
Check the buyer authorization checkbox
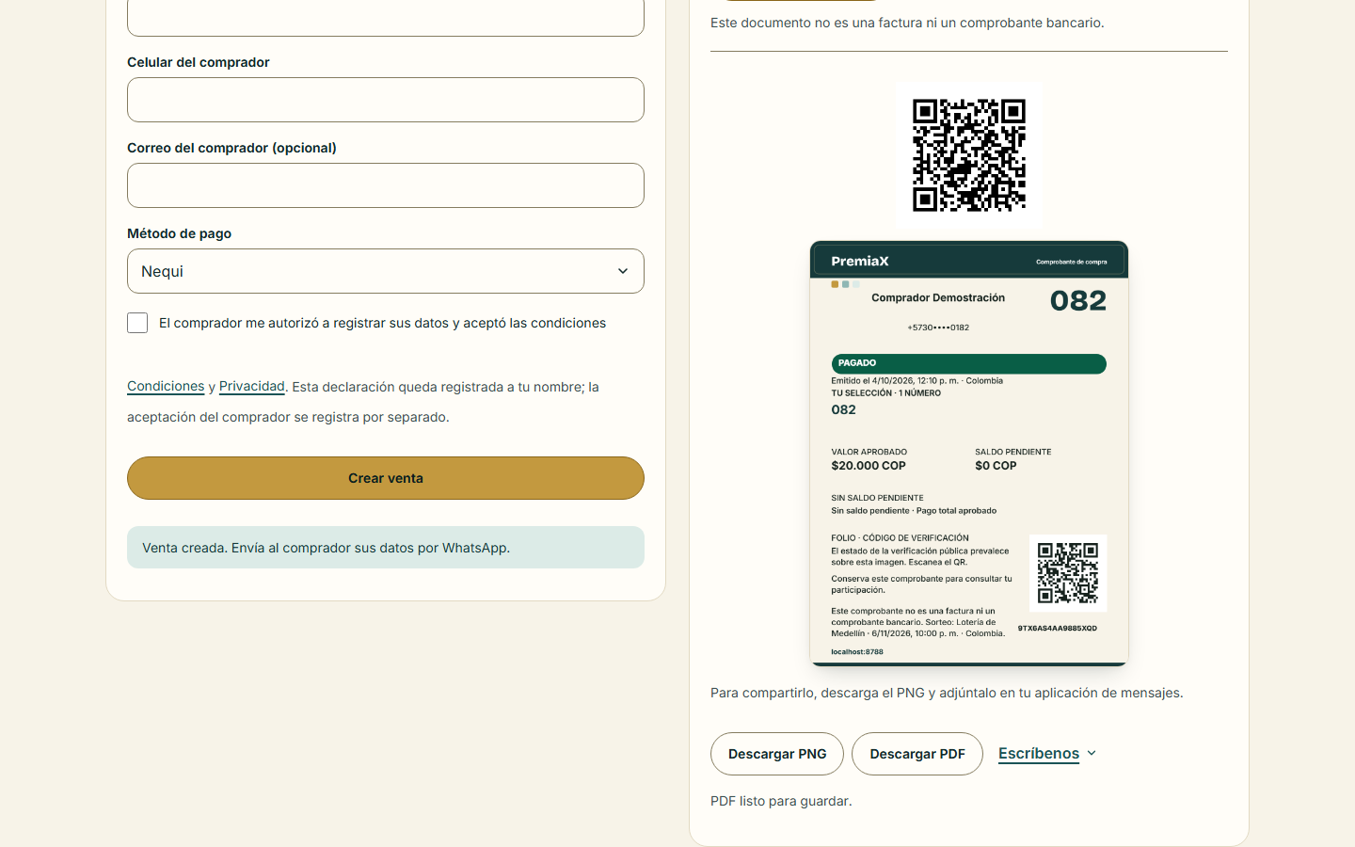tap(137, 323)
